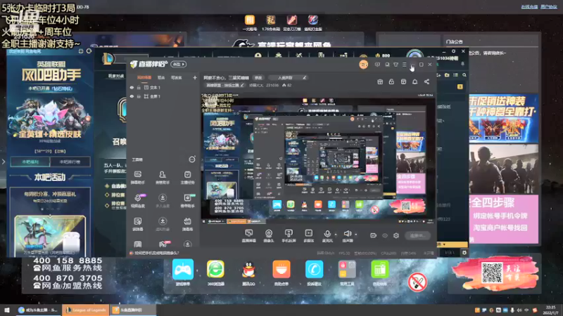Open the danmaku assistant tool

137,178
